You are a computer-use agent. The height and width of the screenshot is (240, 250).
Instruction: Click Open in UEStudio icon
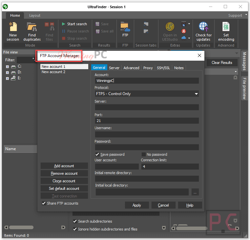click(170, 27)
